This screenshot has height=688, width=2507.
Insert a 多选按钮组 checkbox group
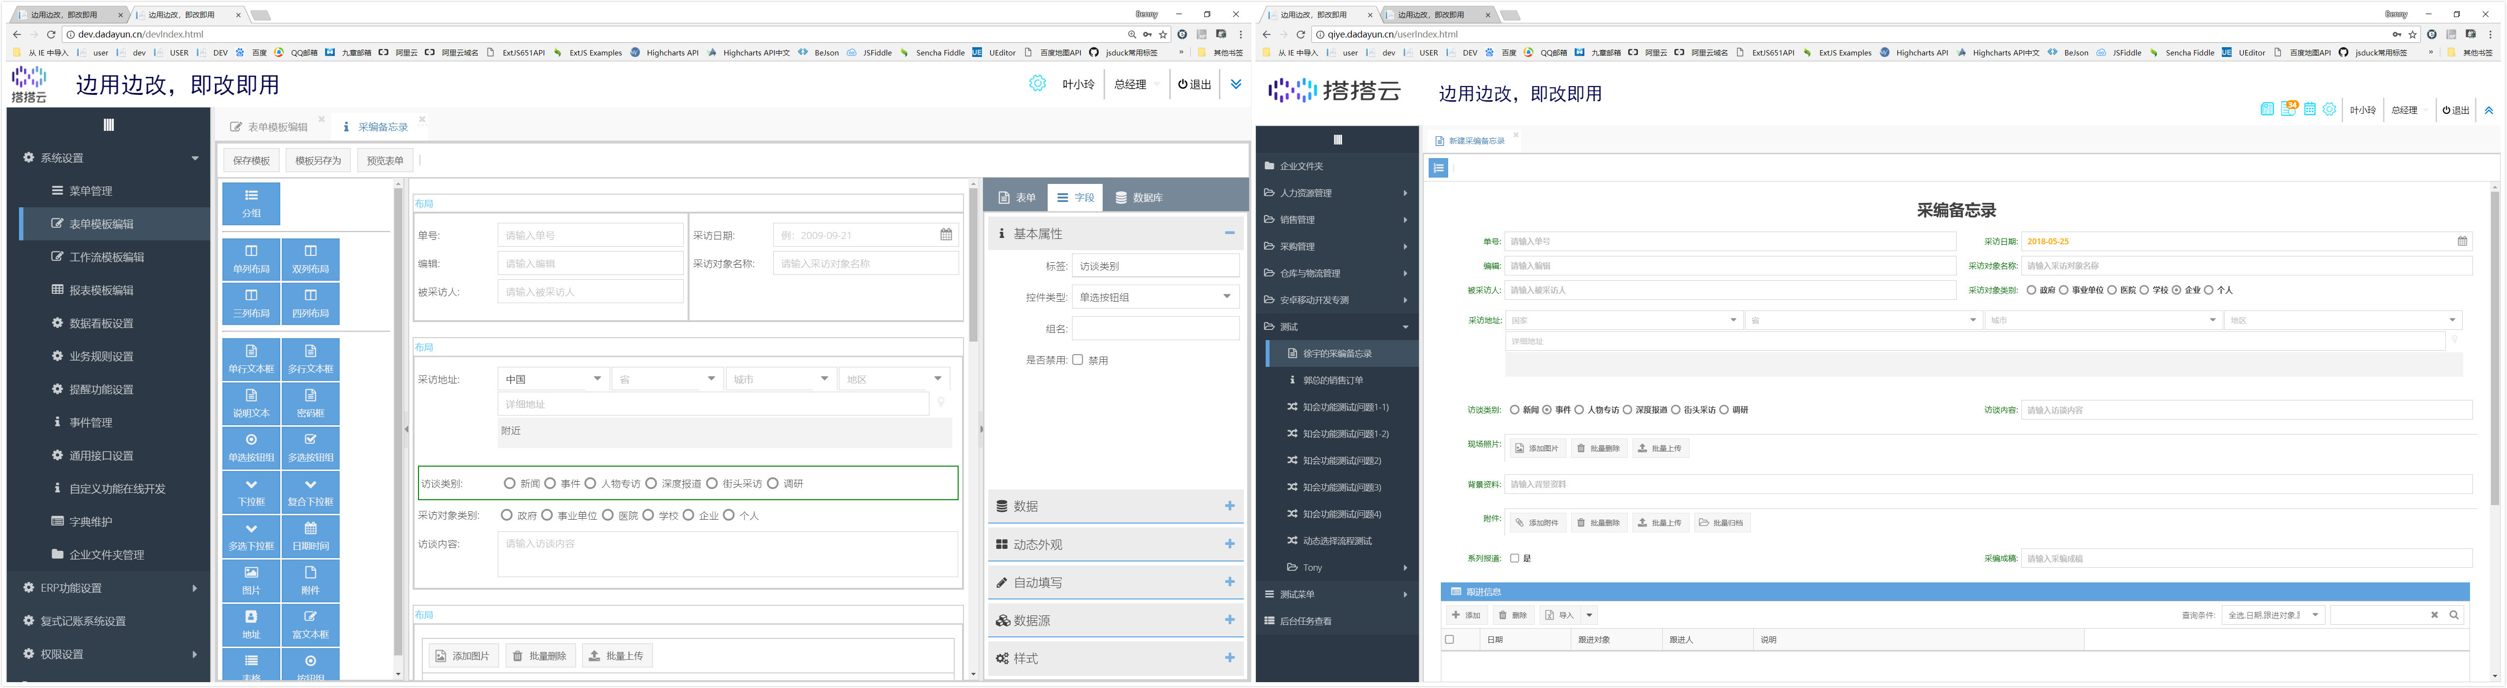(310, 447)
